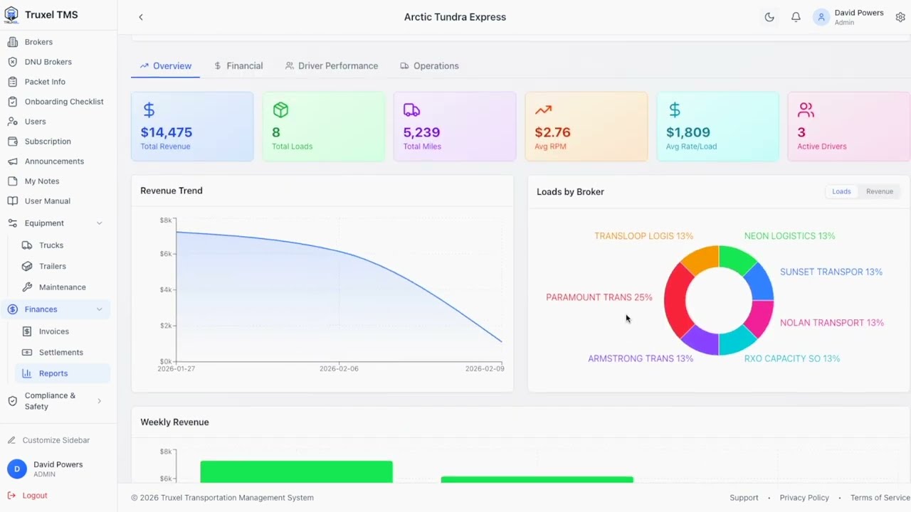
Task: Open the Privacy Policy link
Action: pos(804,498)
